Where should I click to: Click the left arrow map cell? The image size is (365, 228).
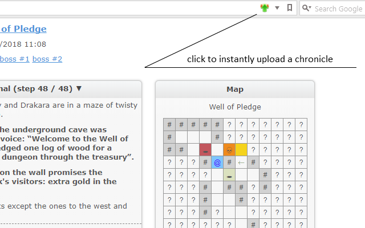click(x=242, y=162)
